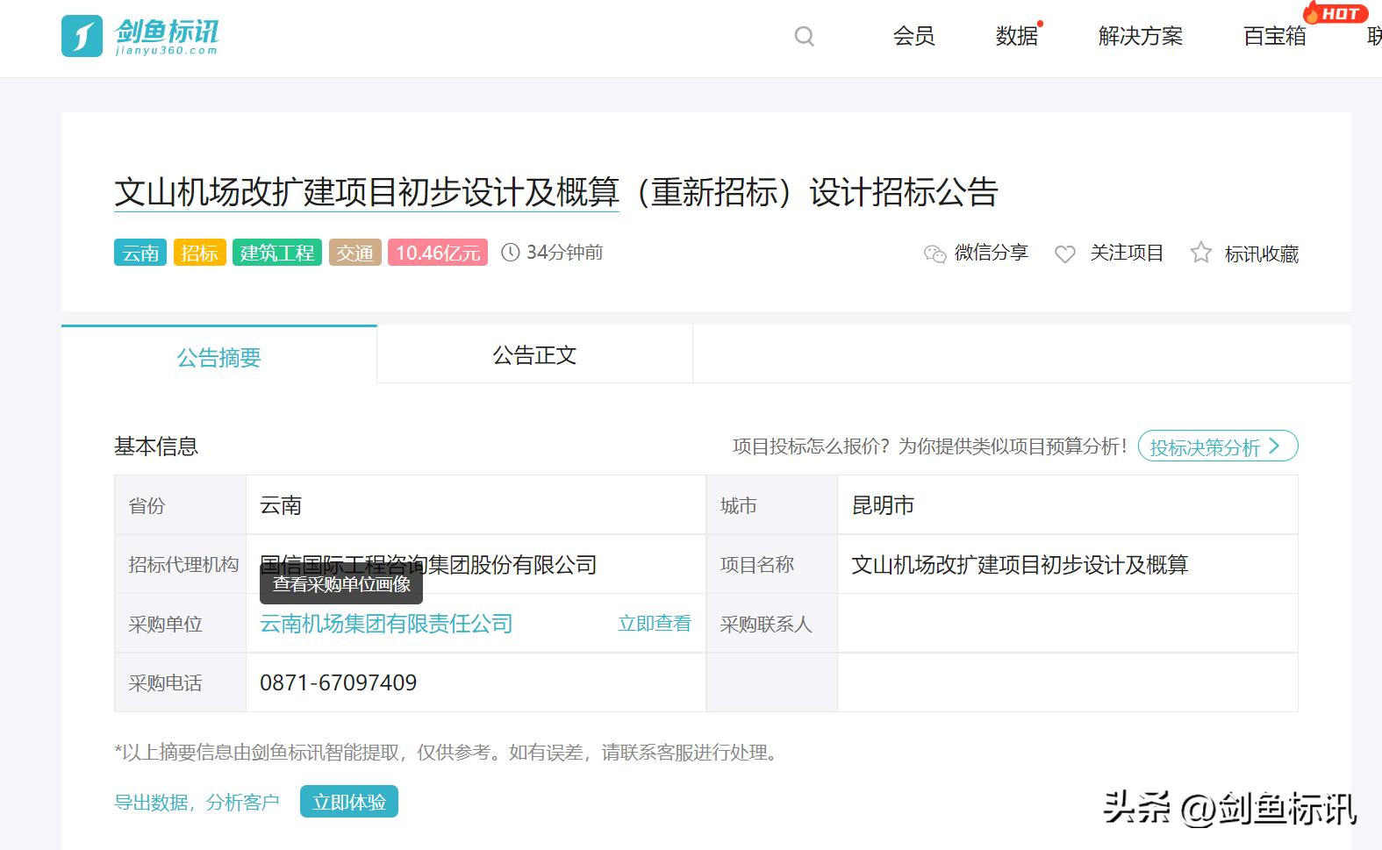Screen dimensions: 1382x850
Task: Click the 云南 value in the 省份 row
Action: pyautogui.click(x=281, y=505)
